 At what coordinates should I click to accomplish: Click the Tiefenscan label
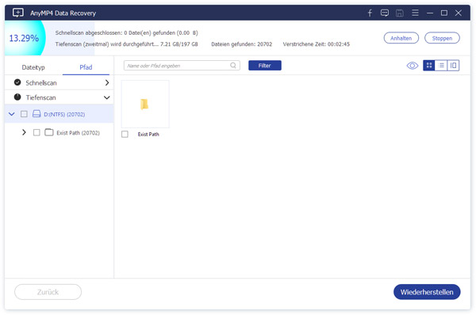(40, 97)
